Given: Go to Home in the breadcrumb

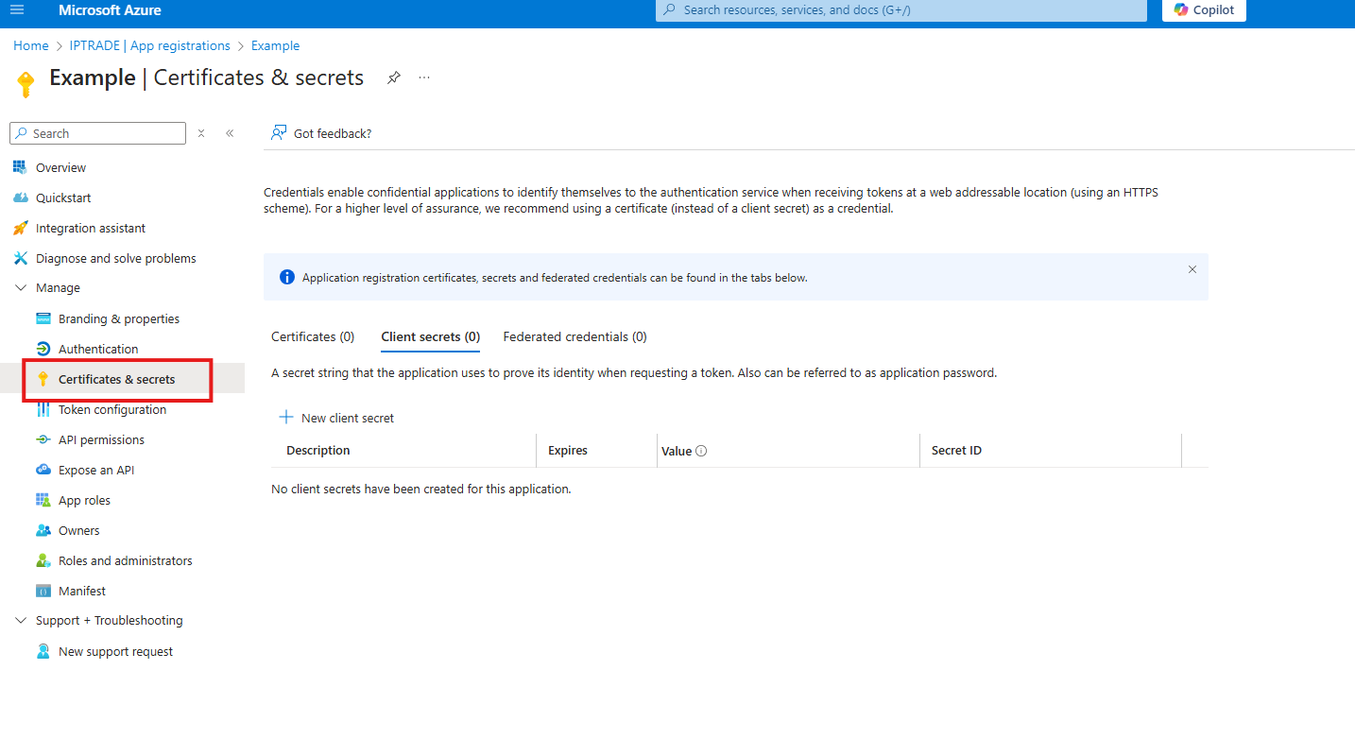Looking at the screenshot, I should [31, 45].
